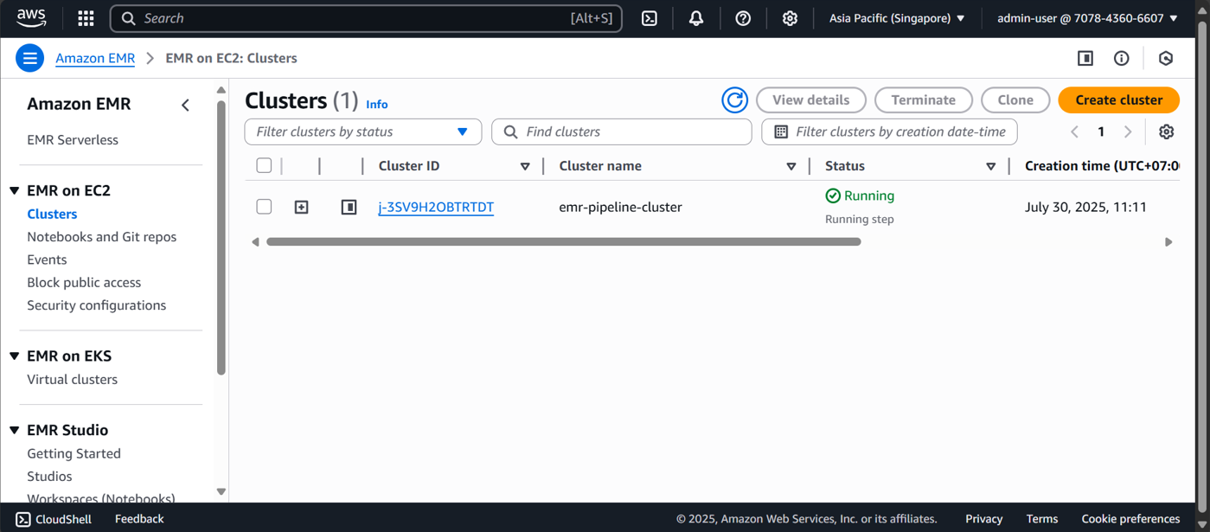Click the horizontal table scrollbar
Viewport: 1210px width, 532px height.
(x=563, y=242)
